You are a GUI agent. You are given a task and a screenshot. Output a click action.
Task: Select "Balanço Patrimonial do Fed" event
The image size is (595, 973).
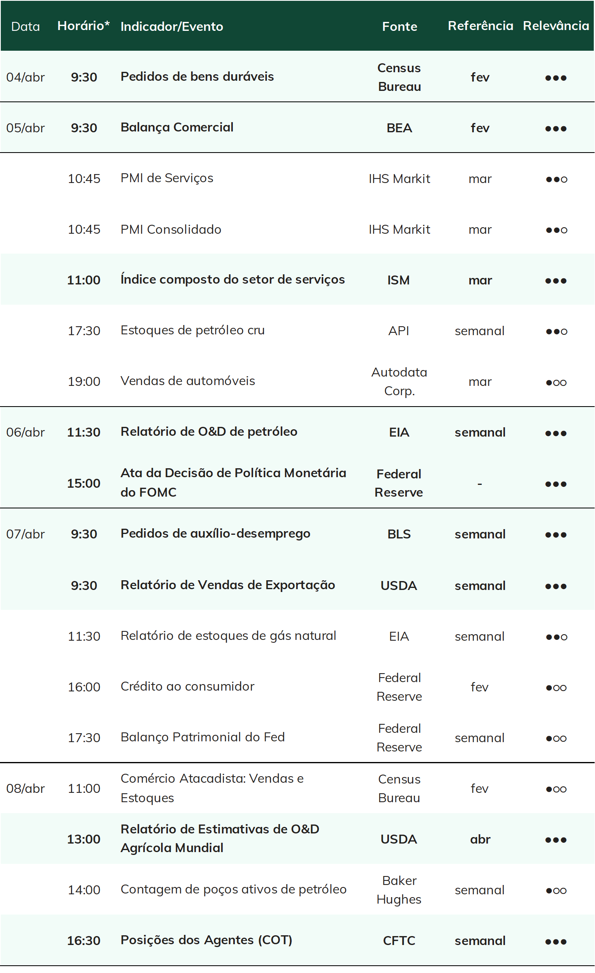click(x=203, y=737)
